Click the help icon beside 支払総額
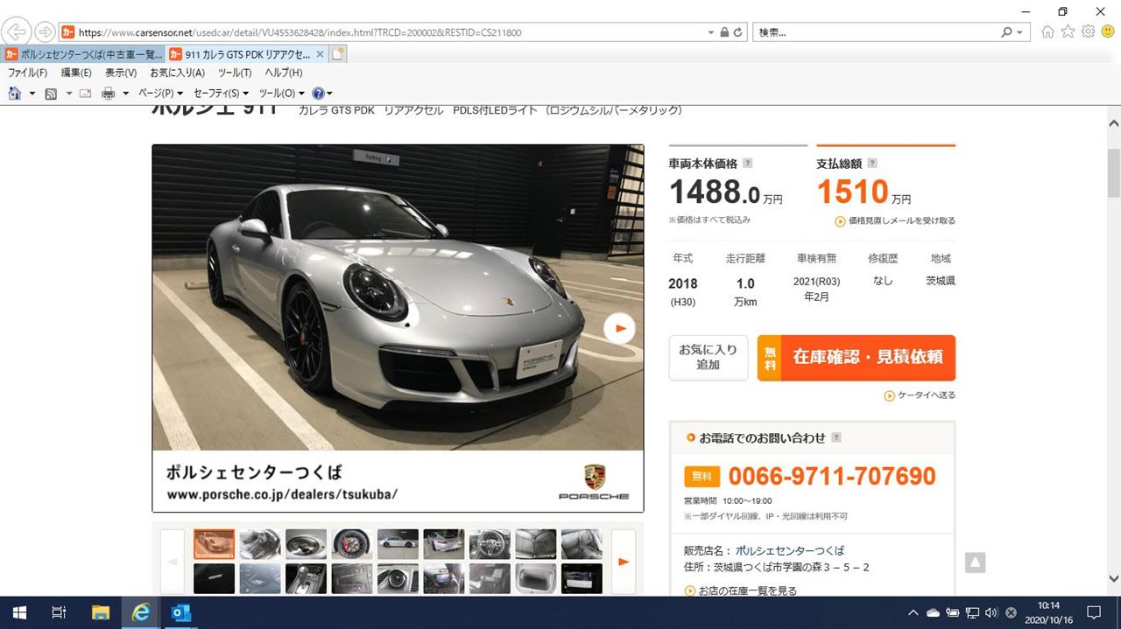Image resolution: width=1121 pixels, height=629 pixels. pyautogui.click(x=872, y=163)
